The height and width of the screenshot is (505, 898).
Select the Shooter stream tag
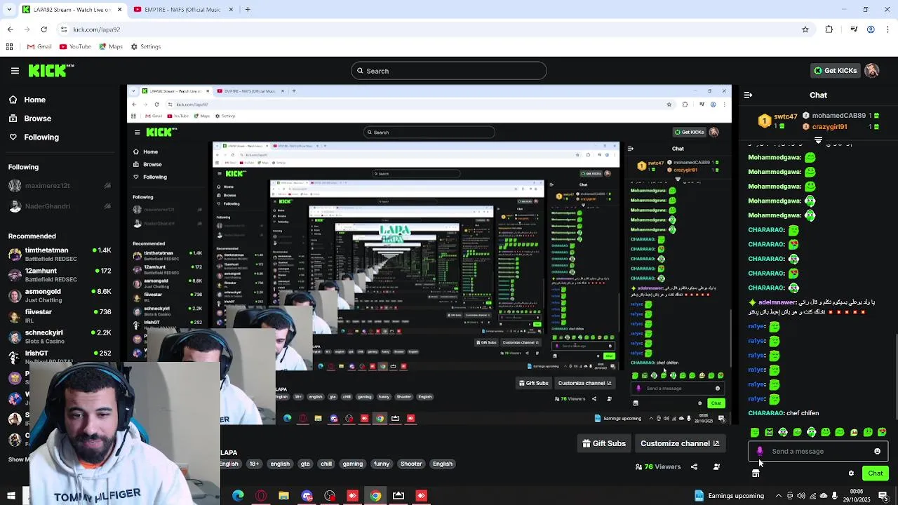coord(411,464)
